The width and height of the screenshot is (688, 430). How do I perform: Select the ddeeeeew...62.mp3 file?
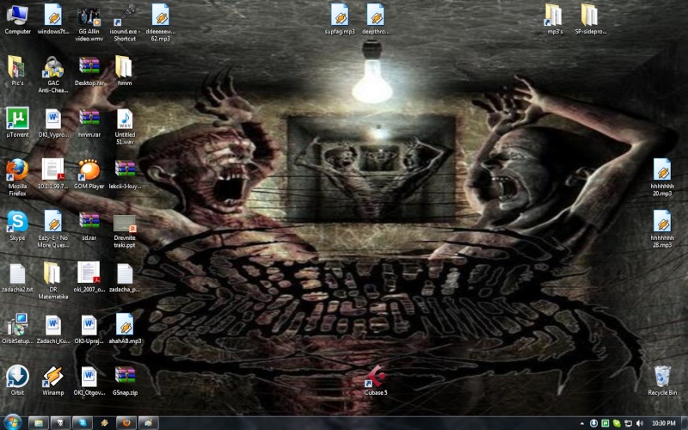click(x=161, y=23)
